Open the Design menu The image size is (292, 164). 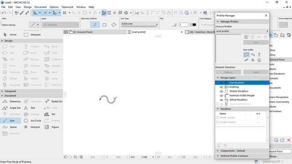point(27,7)
